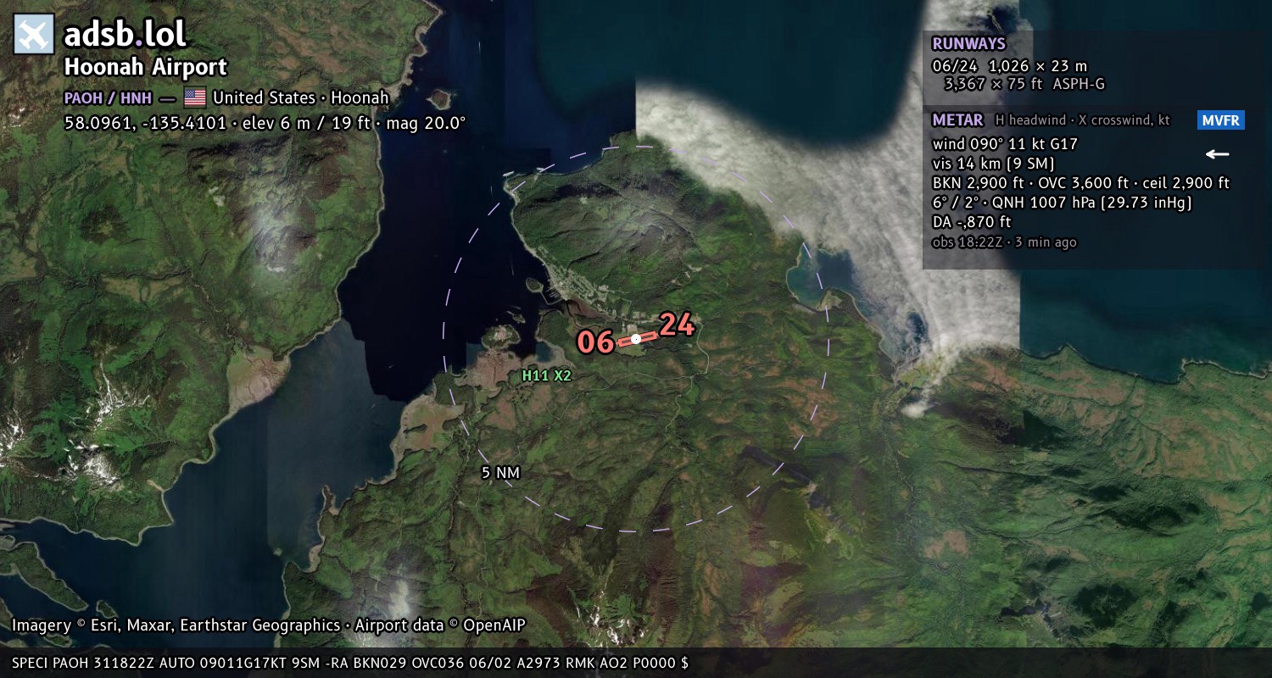Select the raw SPECI PAOH METAR string
The image size is (1272, 678).
349,664
